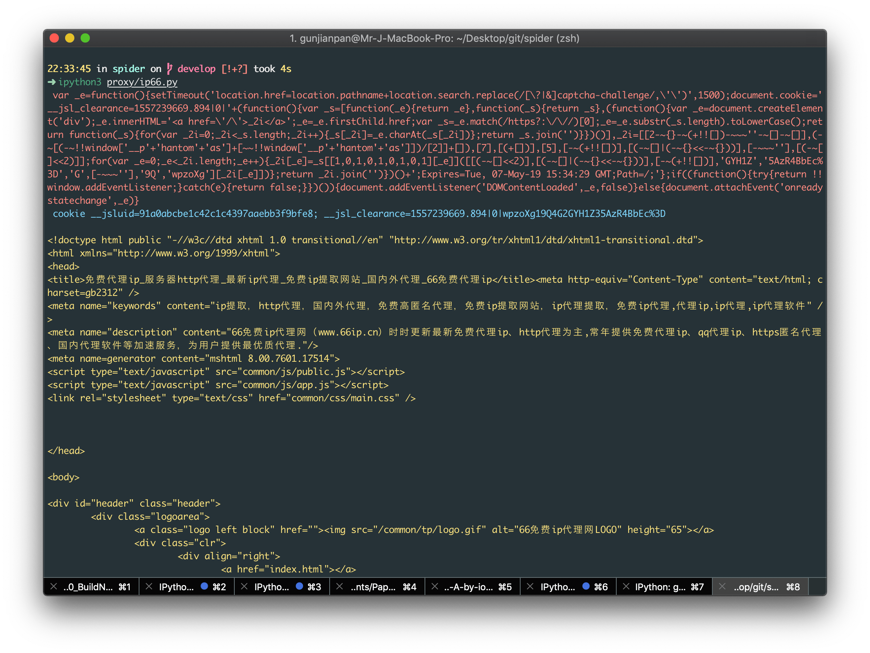The image size is (870, 653).
Task: Click the git branch icon before develop
Action: pos(170,69)
